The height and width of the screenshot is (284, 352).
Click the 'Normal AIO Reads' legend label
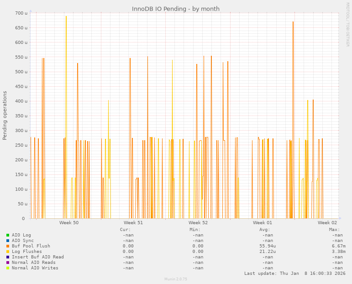pos(34,263)
